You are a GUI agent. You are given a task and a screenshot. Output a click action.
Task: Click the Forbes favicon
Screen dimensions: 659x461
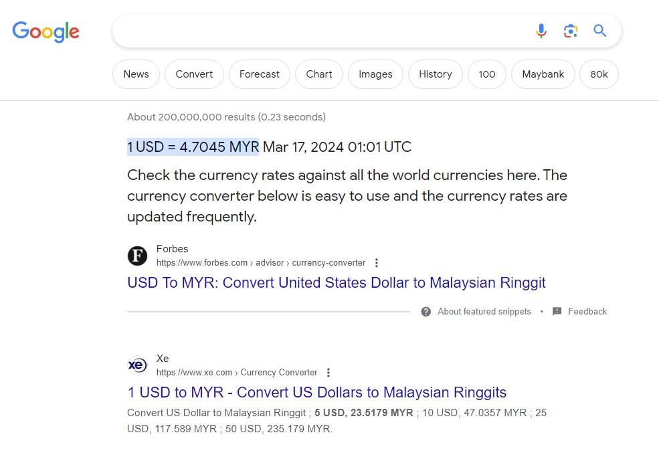click(137, 256)
